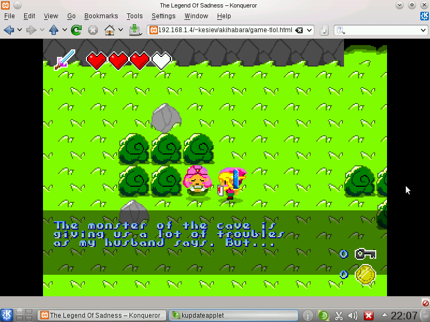Open the KDE application launcher menu

click(x=6, y=315)
